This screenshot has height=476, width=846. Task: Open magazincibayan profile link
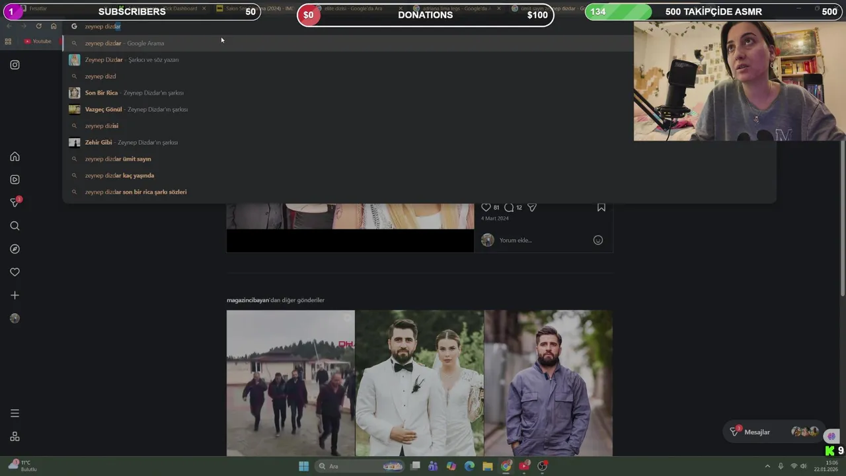(248, 300)
